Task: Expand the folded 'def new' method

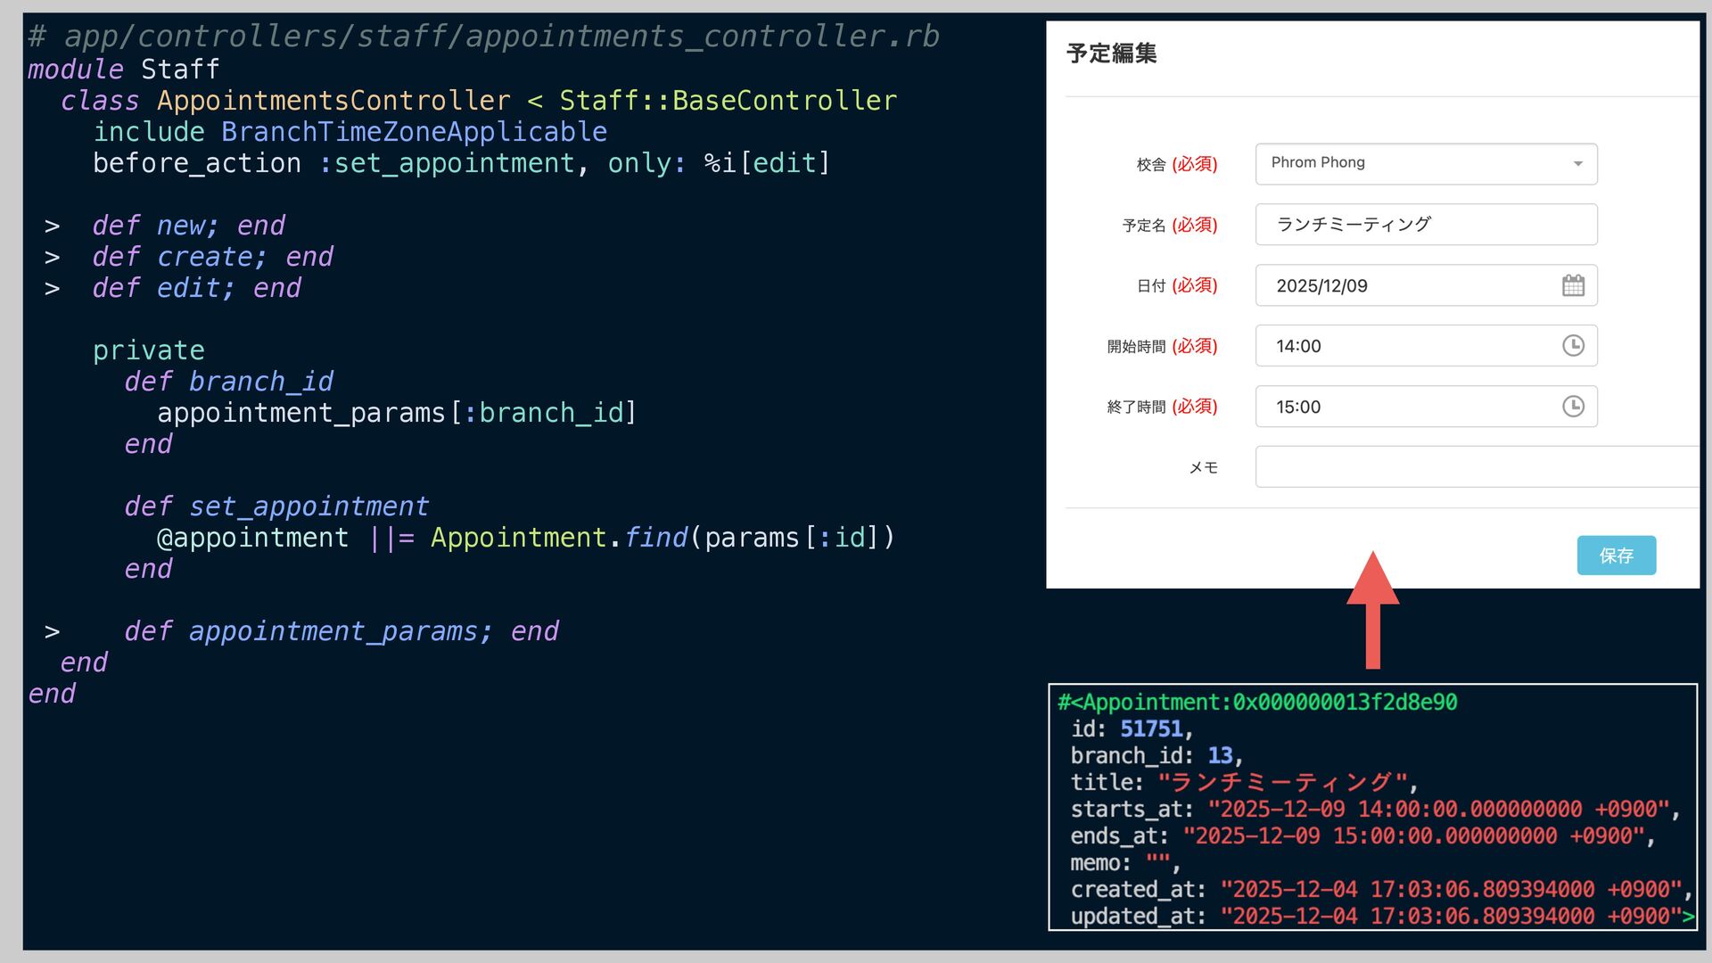Action: [52, 226]
